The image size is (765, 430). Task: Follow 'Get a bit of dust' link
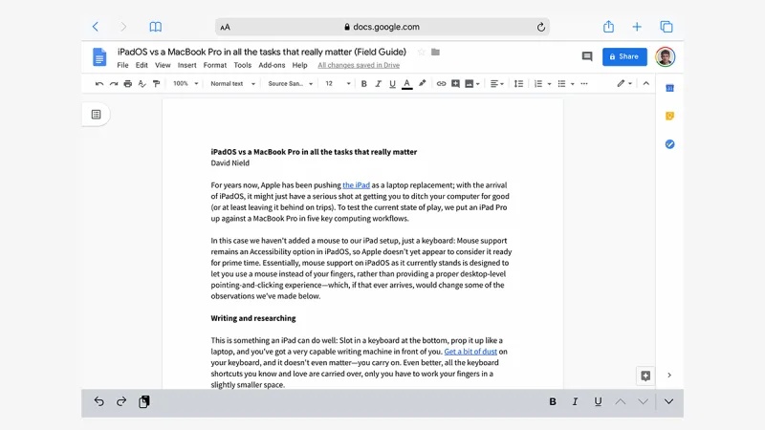point(470,352)
